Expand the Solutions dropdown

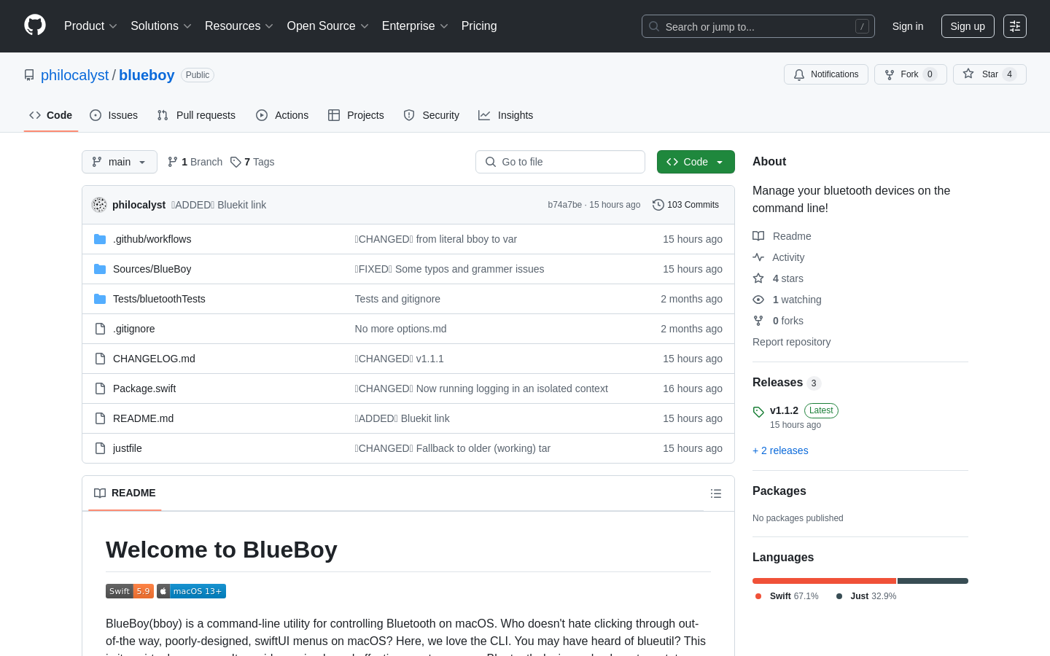coord(161,26)
